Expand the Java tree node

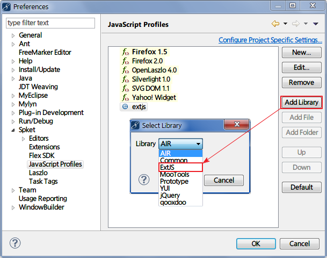click(13, 78)
